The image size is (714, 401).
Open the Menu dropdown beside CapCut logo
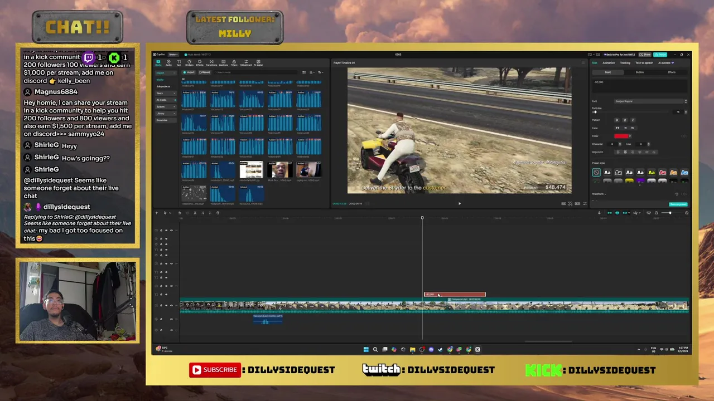tap(173, 55)
